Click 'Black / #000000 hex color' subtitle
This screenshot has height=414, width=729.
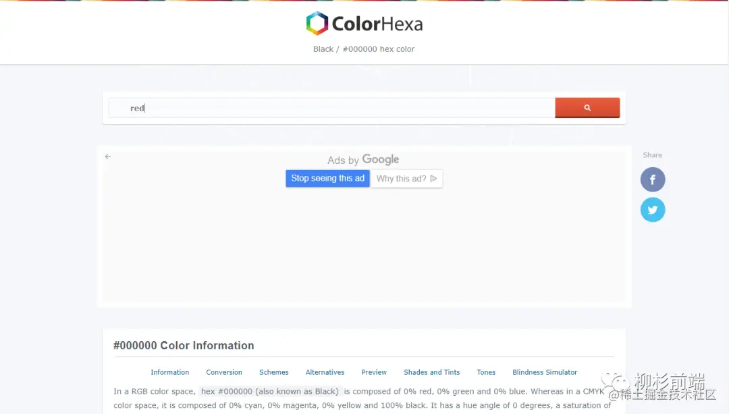364,49
